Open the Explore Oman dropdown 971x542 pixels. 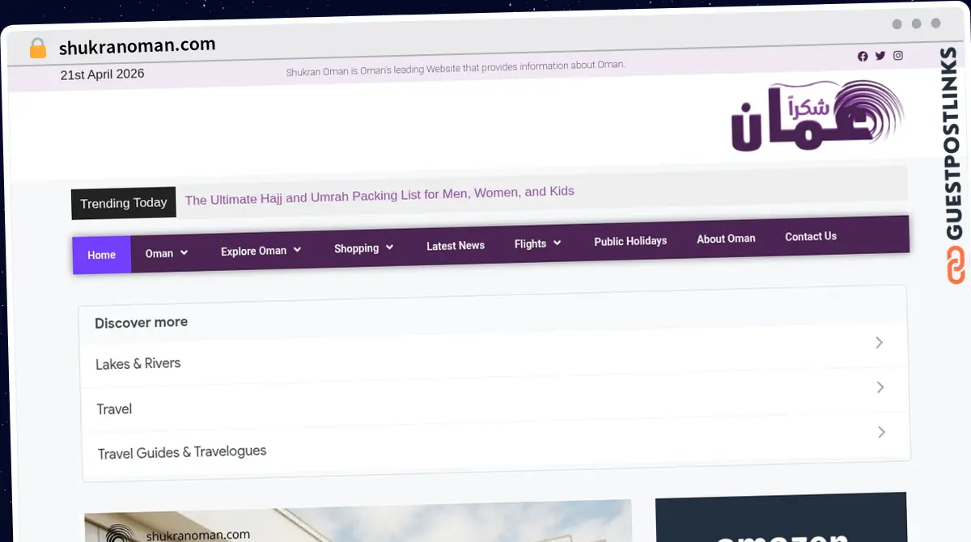tap(261, 251)
